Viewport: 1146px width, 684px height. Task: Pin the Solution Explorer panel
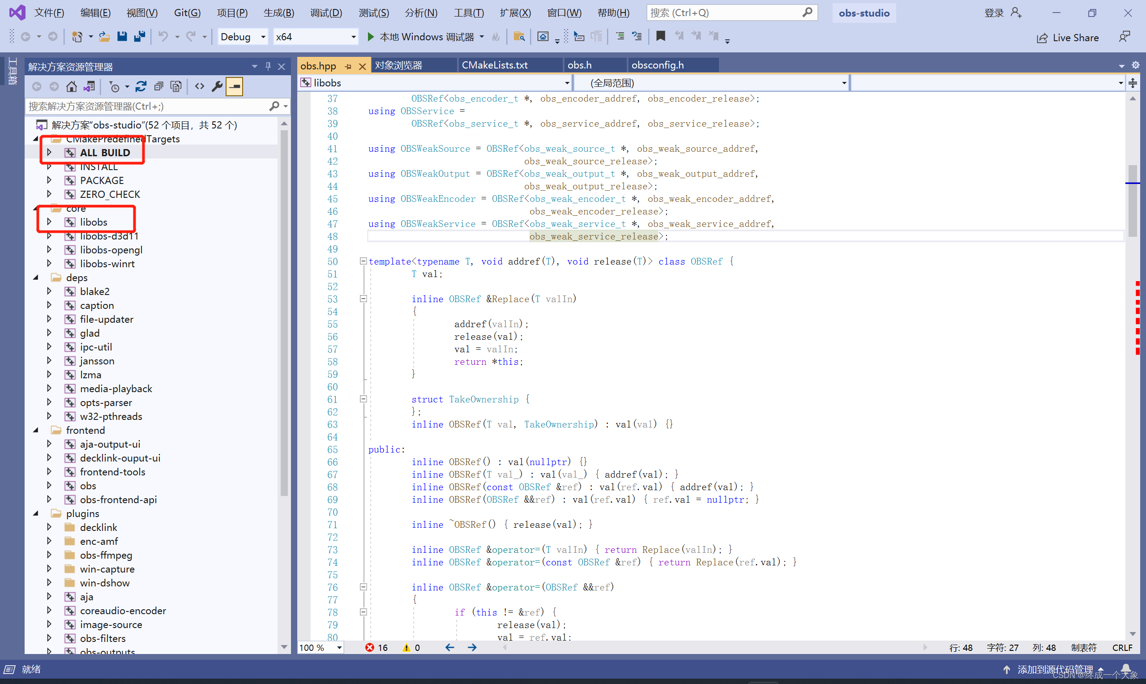point(268,67)
